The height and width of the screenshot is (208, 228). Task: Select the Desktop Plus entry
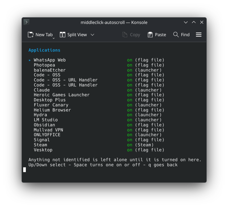click(50, 100)
